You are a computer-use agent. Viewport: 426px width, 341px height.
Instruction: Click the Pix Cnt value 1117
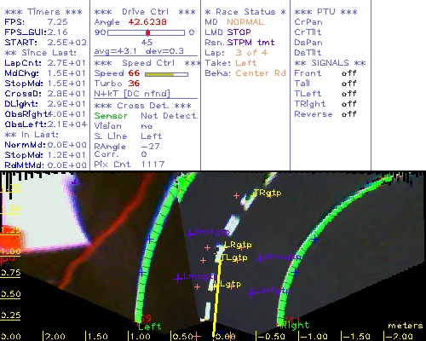[153, 165]
